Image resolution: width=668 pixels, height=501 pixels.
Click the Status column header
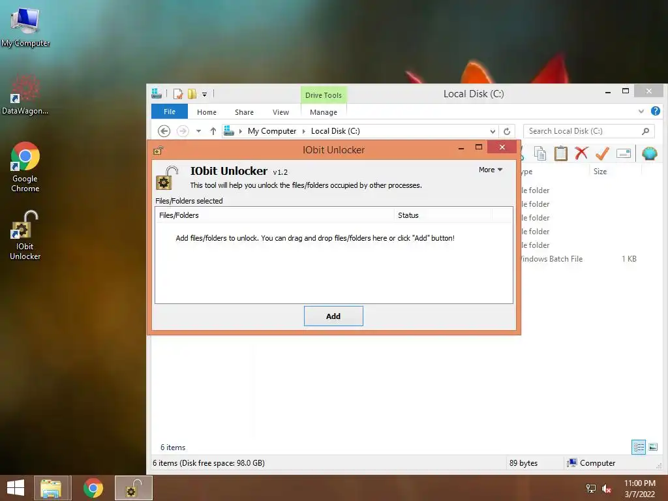(x=443, y=215)
